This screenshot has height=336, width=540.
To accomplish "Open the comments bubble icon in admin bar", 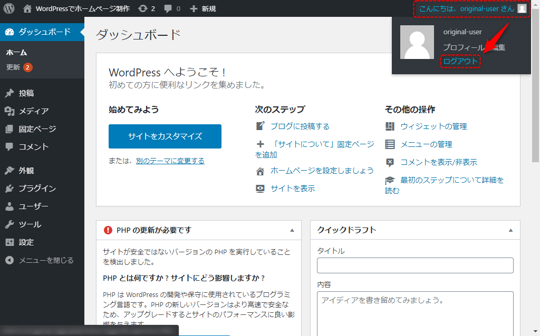I will pyautogui.click(x=168, y=8).
